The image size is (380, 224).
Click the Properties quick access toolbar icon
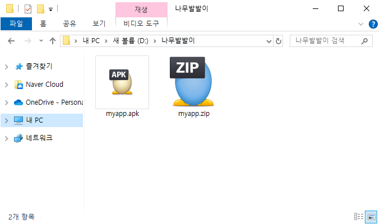point(28,9)
